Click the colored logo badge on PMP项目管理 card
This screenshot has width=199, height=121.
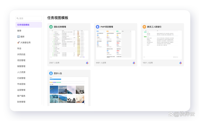click(x=134, y=63)
